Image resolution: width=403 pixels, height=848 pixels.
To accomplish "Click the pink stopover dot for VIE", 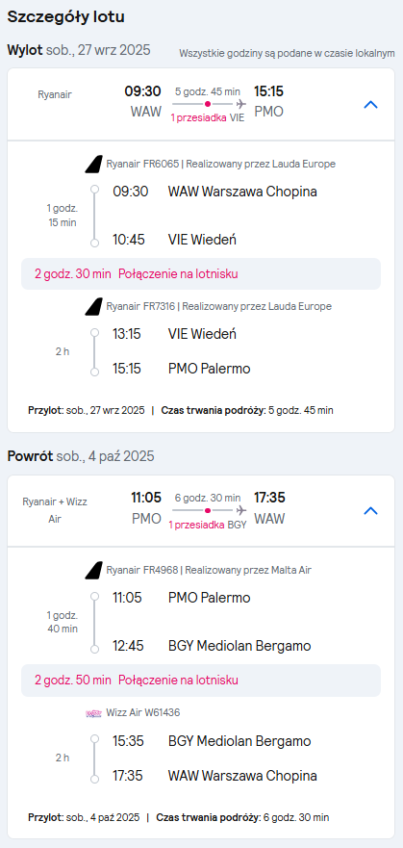I will pos(208,103).
